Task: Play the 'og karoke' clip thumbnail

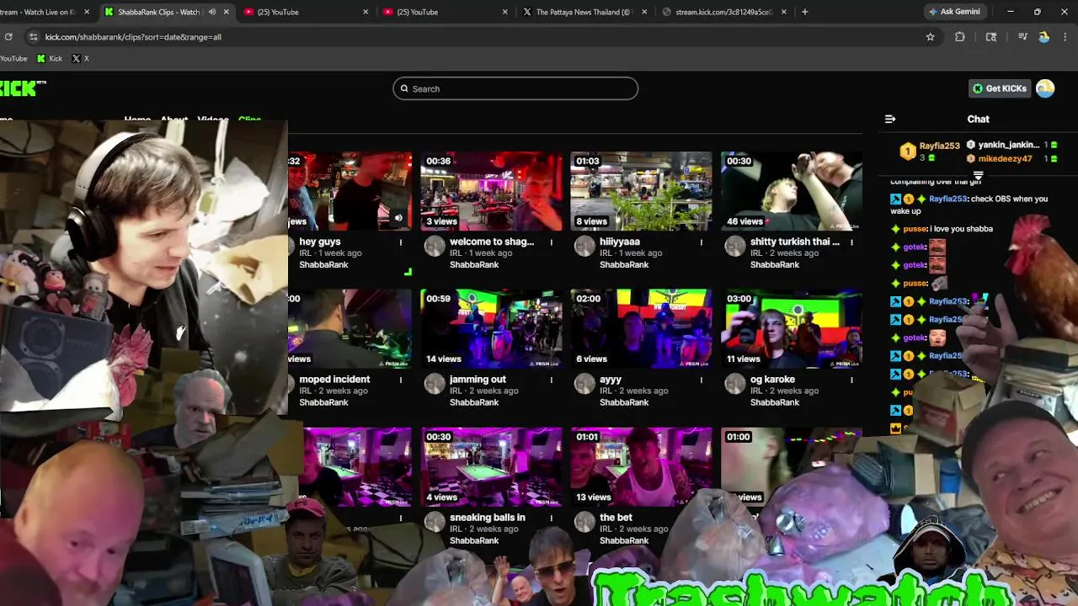Action: [x=792, y=329]
